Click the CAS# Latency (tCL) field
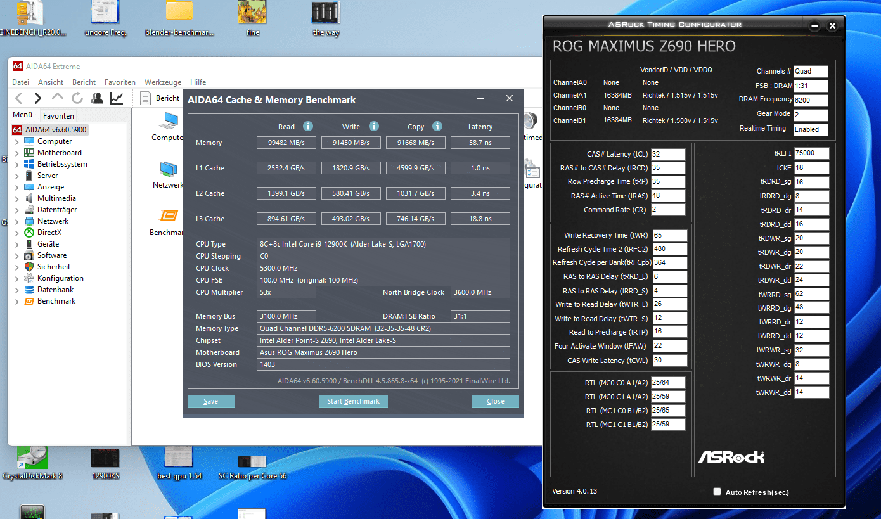This screenshot has width=881, height=519. (668, 154)
